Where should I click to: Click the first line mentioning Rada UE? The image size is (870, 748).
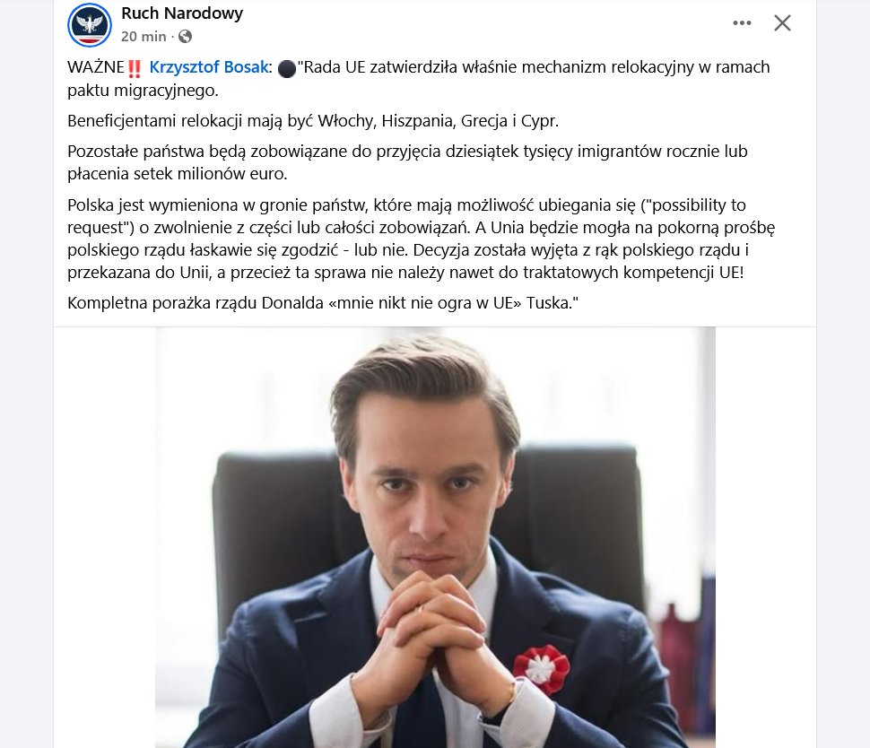coord(418,67)
